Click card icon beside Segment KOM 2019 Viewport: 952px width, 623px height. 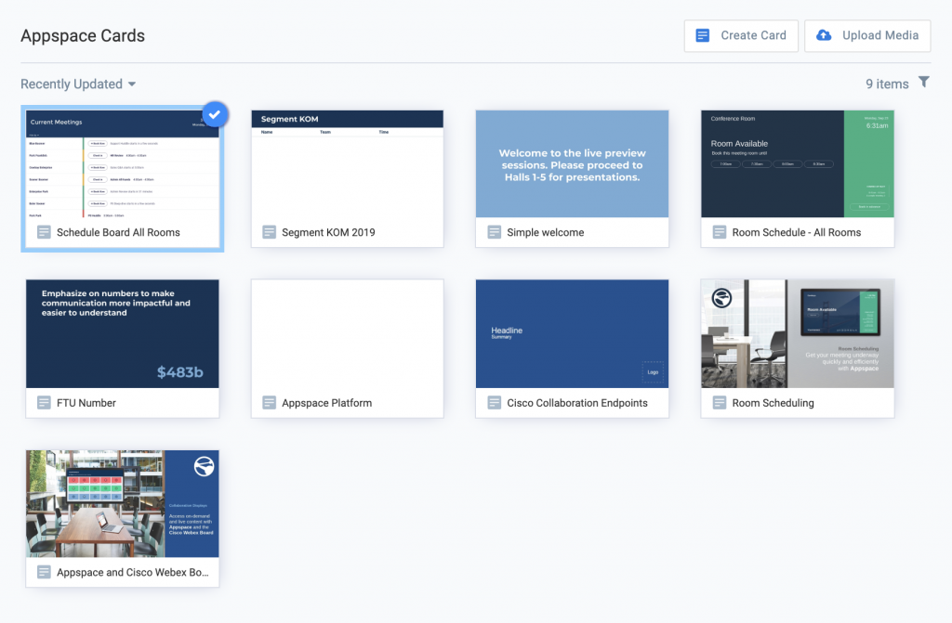(269, 232)
